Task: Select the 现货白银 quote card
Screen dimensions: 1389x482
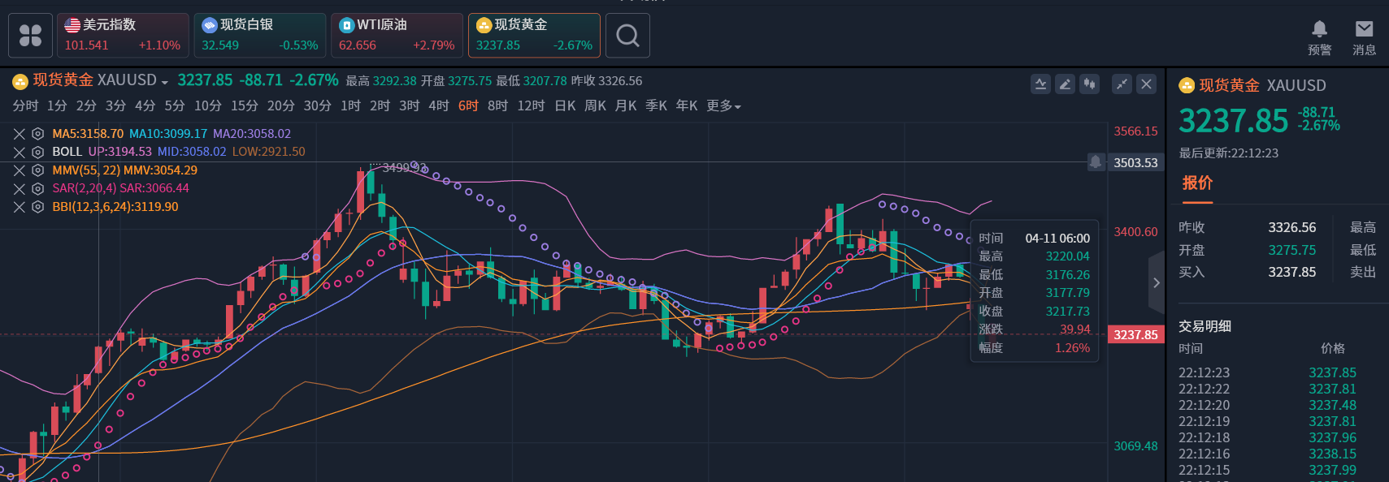Action: pos(260,35)
